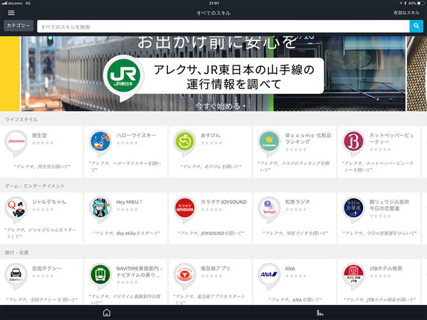
Task: Click the 資生堂 skill title
Action: point(39,135)
